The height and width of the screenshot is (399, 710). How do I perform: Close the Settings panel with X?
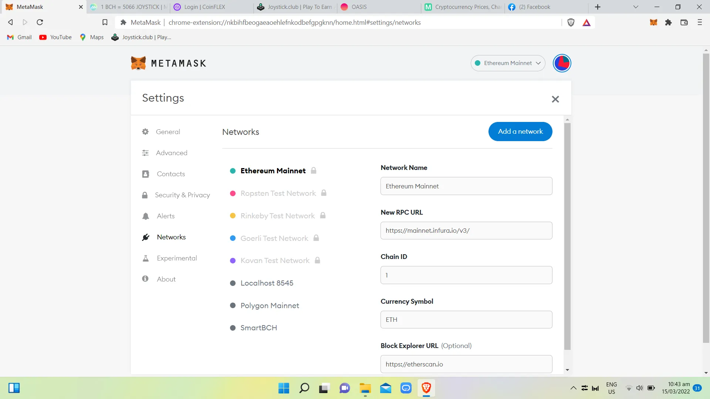(x=555, y=99)
